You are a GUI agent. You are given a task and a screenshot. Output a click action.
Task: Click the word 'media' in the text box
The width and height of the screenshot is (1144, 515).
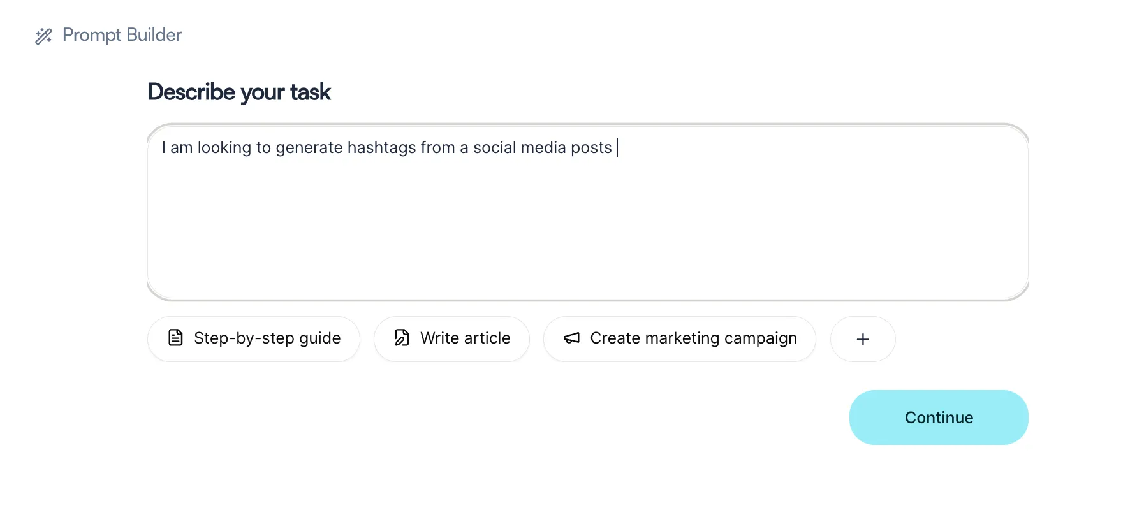tap(543, 148)
